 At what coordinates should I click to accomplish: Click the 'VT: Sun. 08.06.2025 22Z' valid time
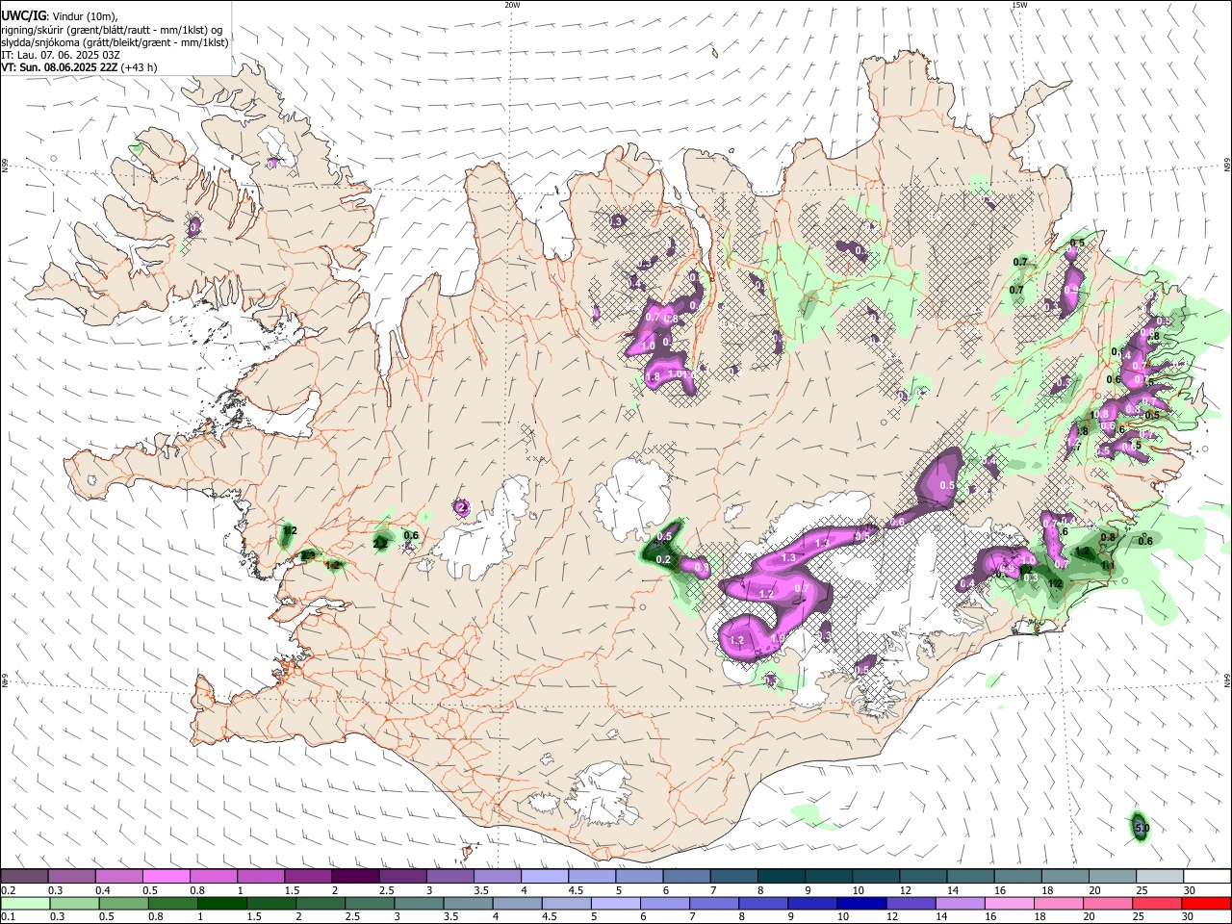[x=59, y=67]
